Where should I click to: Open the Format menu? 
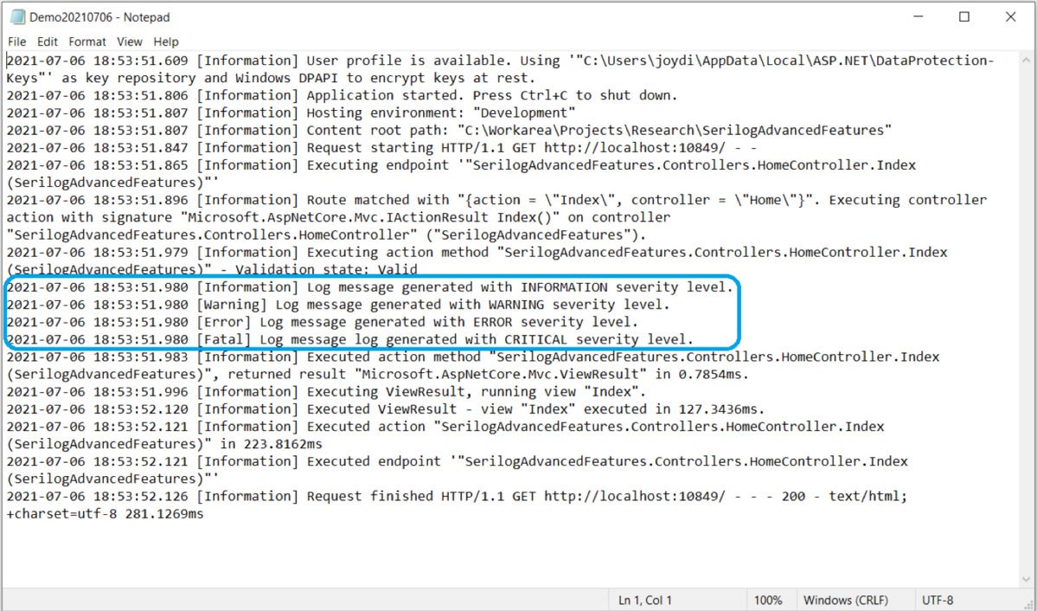[x=87, y=42]
